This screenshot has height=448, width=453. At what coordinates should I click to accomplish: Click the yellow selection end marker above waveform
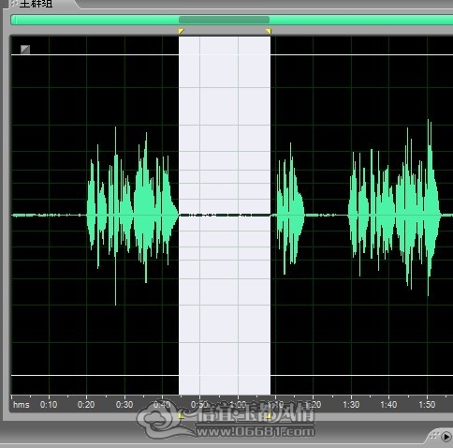[269, 31]
